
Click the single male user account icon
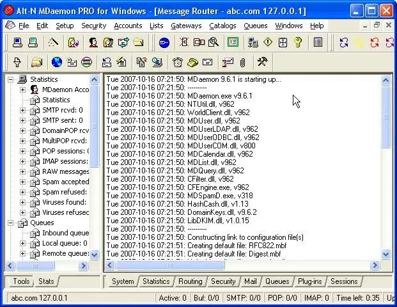(x=93, y=42)
